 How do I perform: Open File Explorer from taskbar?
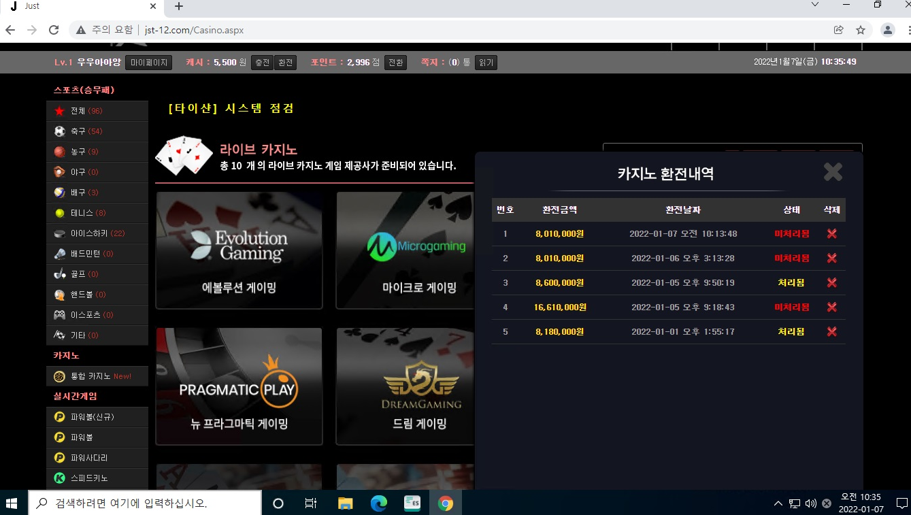pos(346,503)
